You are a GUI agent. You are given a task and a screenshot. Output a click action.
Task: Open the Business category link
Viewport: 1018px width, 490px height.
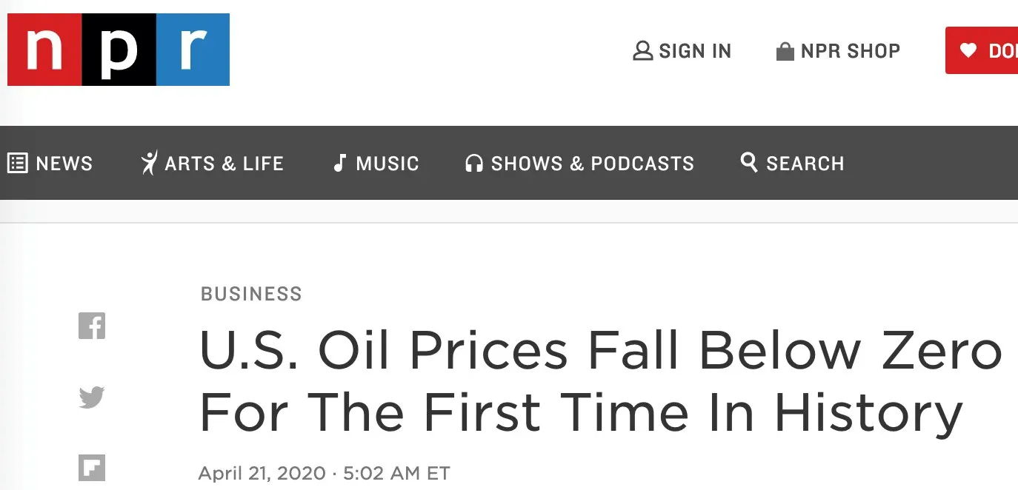coord(251,294)
